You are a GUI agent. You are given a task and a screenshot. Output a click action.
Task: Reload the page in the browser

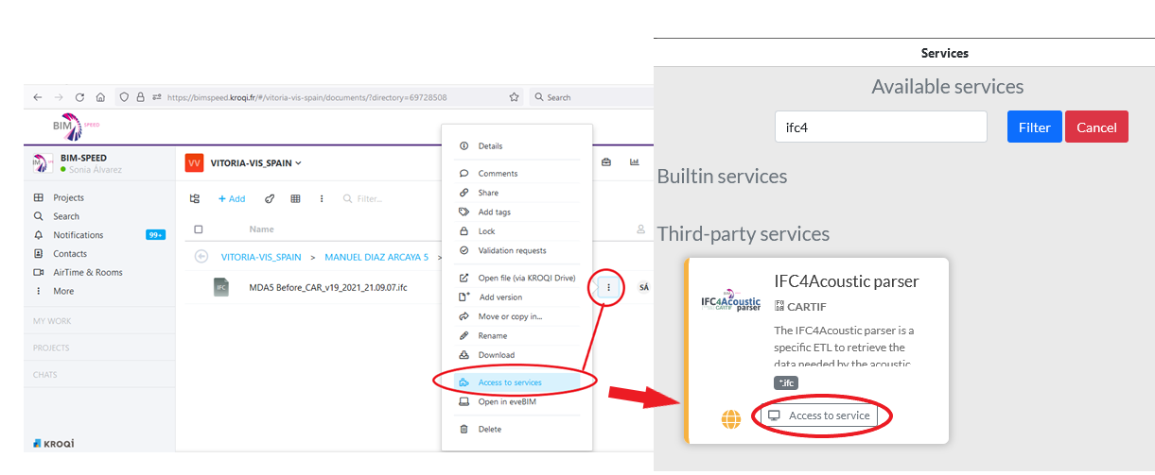click(x=79, y=97)
